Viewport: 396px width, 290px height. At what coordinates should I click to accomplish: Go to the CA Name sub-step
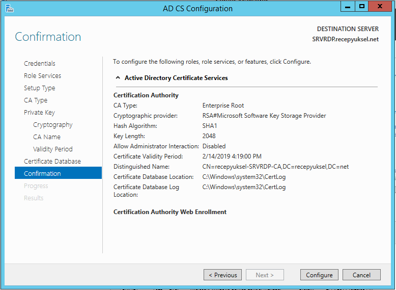pos(47,137)
